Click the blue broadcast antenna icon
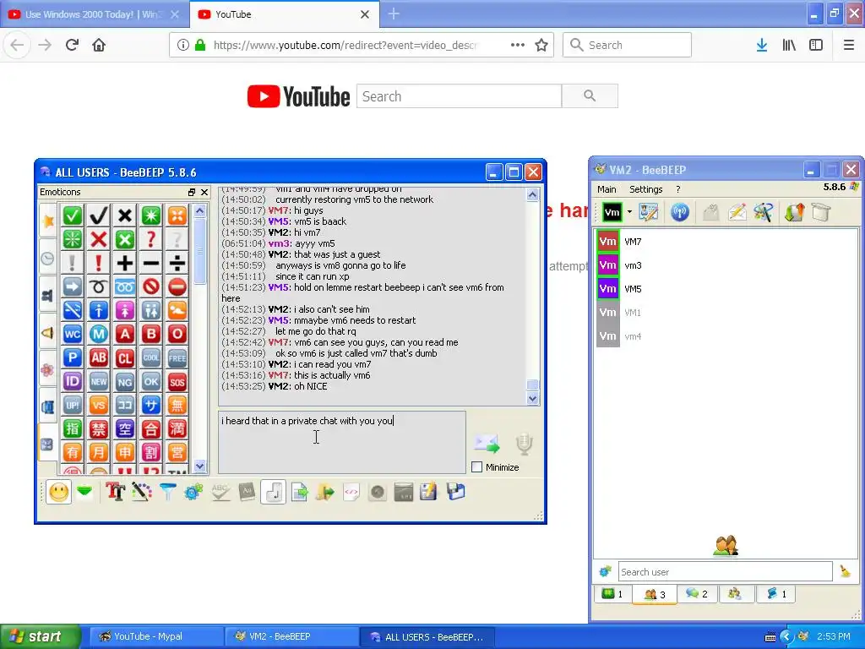This screenshot has height=649, width=865. click(x=680, y=212)
